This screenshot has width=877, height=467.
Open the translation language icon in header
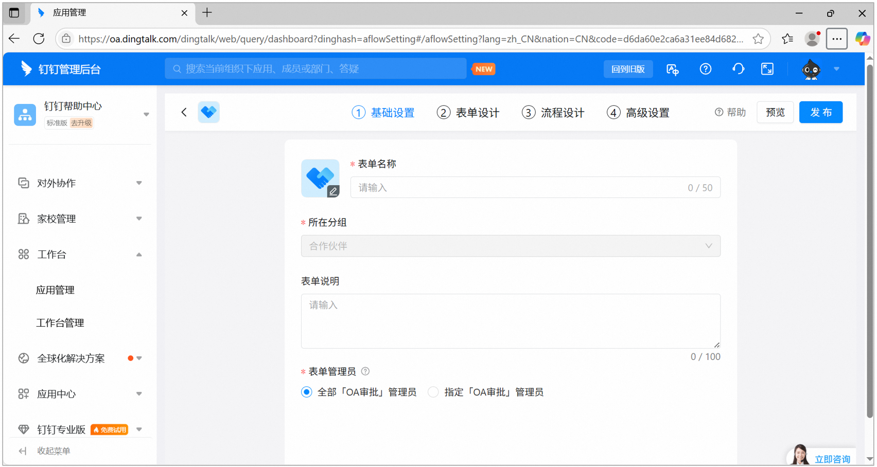673,69
